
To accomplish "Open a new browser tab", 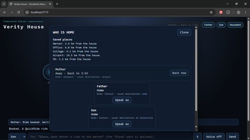I will (57, 4).
